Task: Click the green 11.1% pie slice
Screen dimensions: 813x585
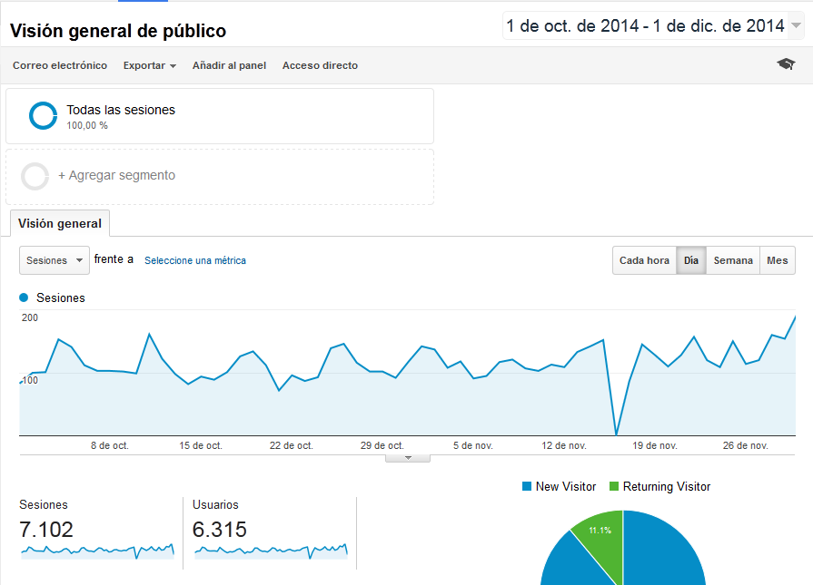Action: [x=601, y=541]
